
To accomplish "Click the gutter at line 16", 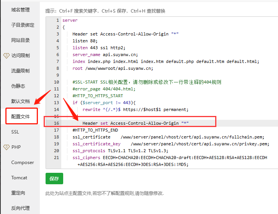I will pos(56,123).
